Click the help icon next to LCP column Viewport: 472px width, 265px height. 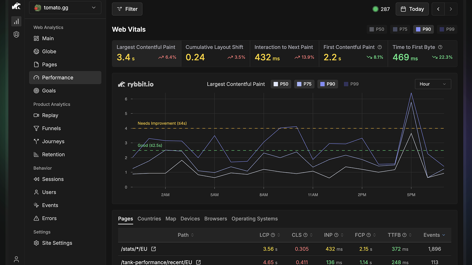pos(273,235)
